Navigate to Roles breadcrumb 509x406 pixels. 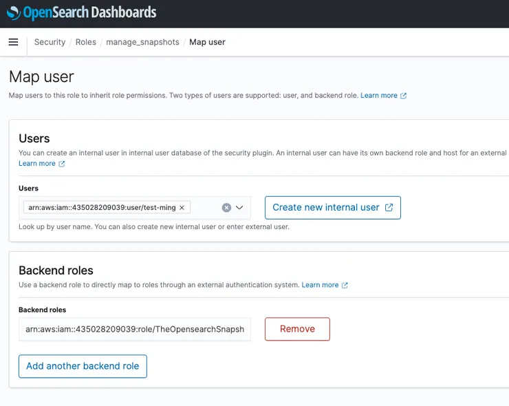(86, 42)
